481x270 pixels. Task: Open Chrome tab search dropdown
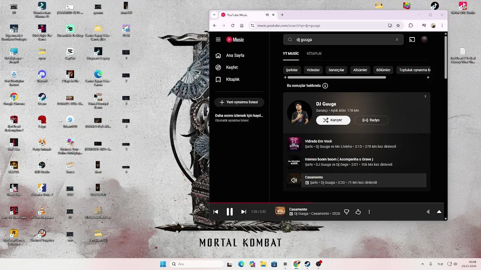point(214,15)
